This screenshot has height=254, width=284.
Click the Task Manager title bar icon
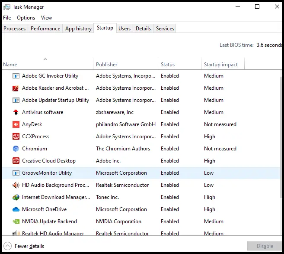coord(7,7)
